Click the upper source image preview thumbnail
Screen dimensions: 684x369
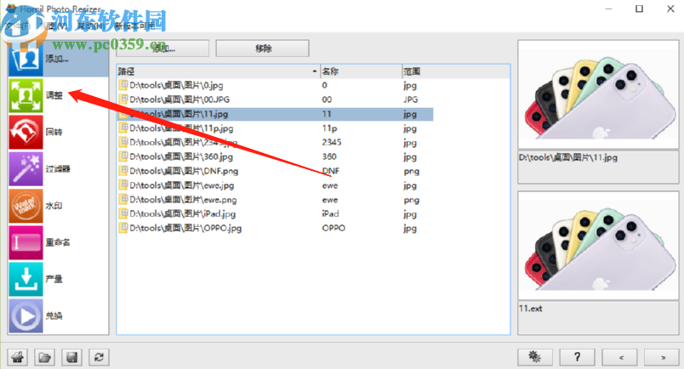pyautogui.click(x=599, y=94)
